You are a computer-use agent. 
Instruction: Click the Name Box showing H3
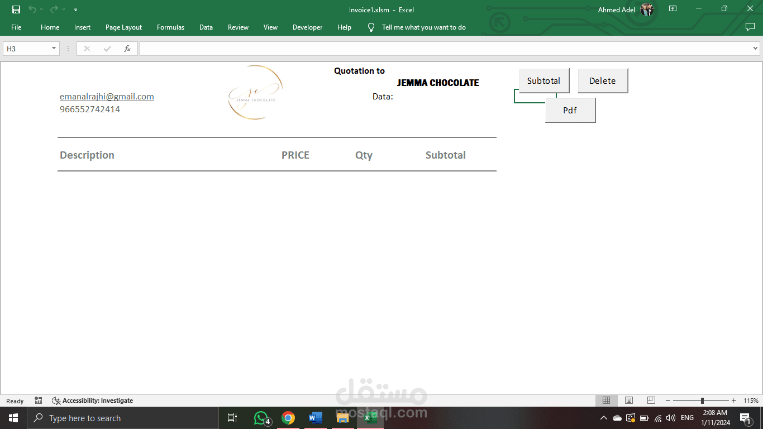pyautogui.click(x=27, y=49)
